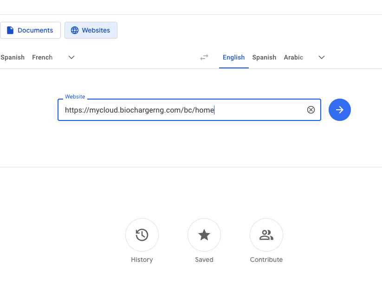Expand target language list chevron
This screenshot has height=307, width=382.
tap(322, 58)
